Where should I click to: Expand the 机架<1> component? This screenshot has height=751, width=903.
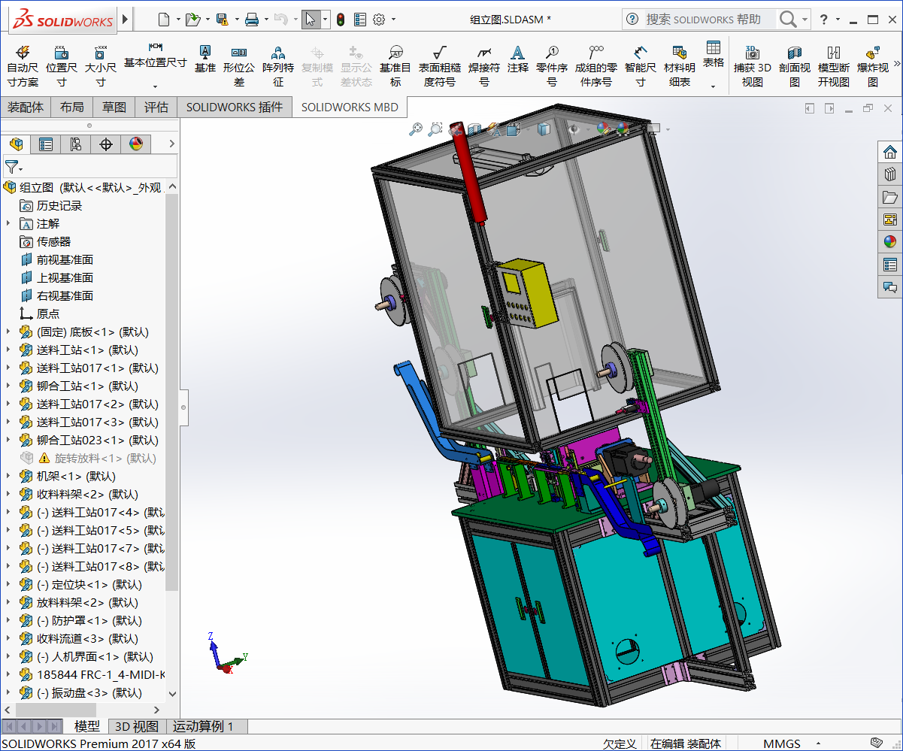click(8, 476)
